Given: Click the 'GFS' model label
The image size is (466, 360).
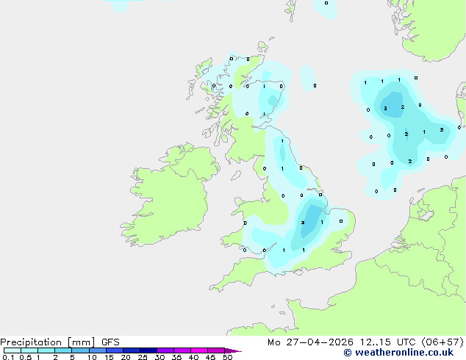Looking at the screenshot, I should [x=110, y=342].
